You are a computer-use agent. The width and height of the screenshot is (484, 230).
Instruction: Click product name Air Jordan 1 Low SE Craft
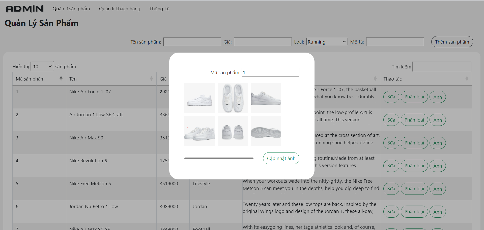coord(96,115)
